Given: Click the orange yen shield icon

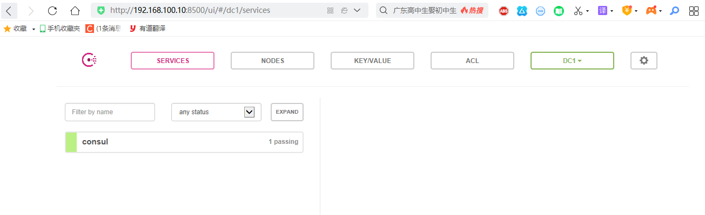Looking at the screenshot, I should 627,10.
